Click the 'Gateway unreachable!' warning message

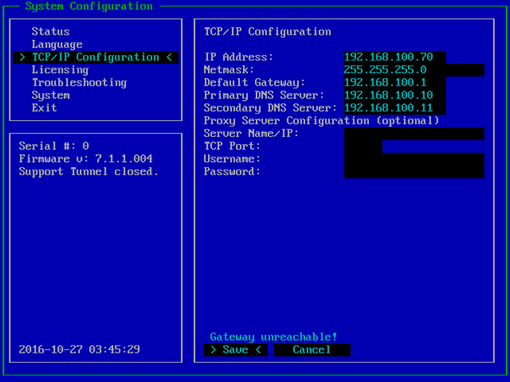[273, 337]
